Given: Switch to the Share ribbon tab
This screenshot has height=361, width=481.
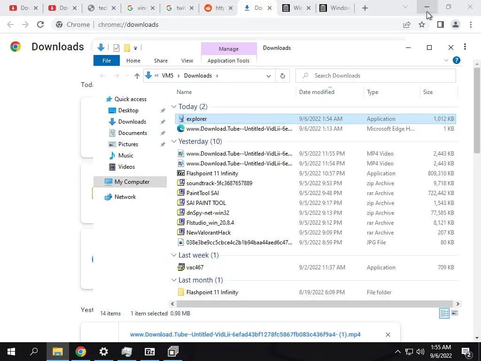Looking at the screenshot, I should click(161, 61).
